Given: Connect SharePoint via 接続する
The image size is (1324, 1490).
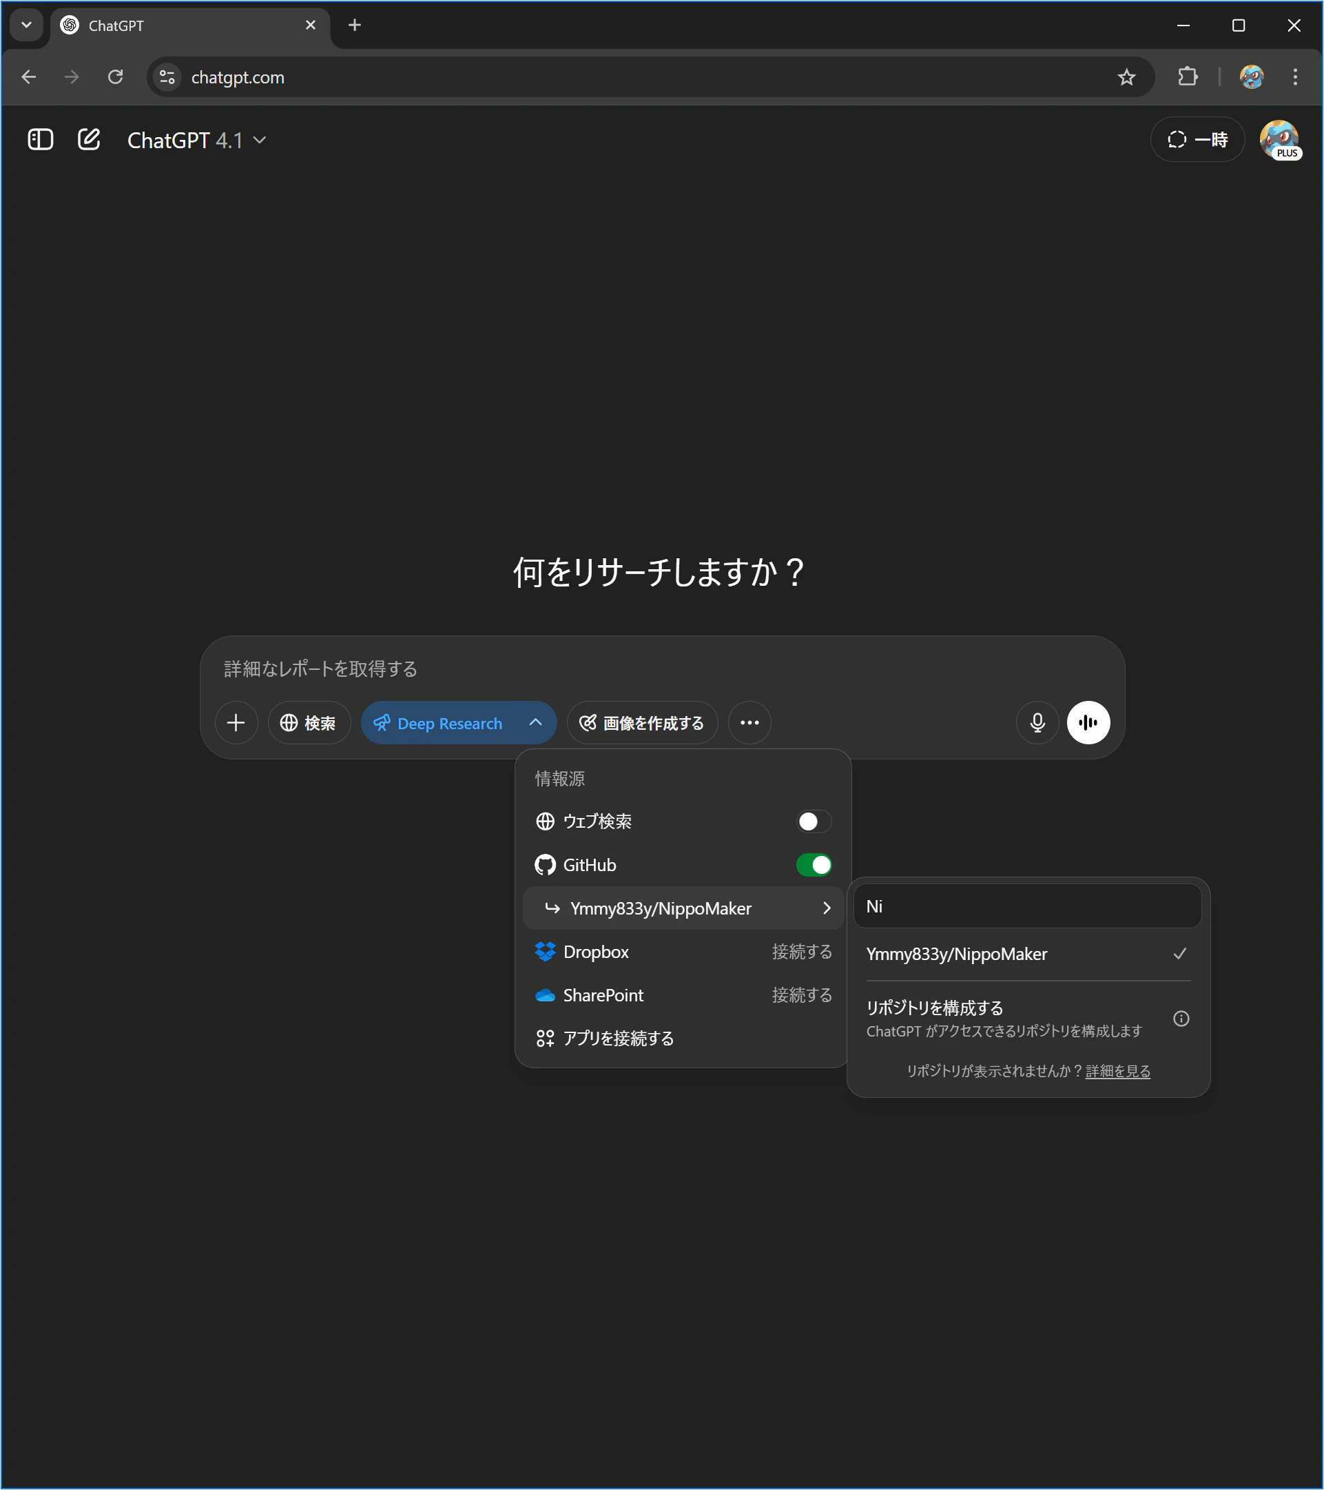Looking at the screenshot, I should [x=802, y=995].
